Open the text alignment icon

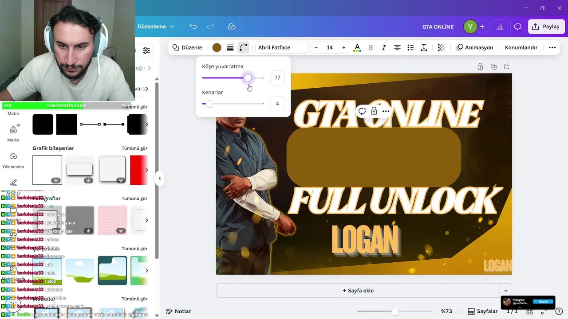click(x=397, y=47)
